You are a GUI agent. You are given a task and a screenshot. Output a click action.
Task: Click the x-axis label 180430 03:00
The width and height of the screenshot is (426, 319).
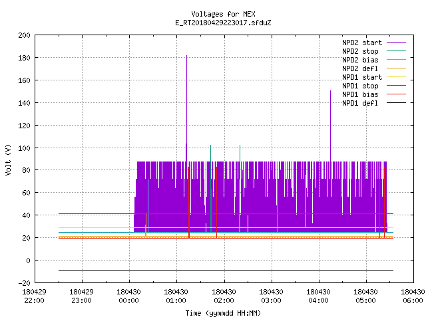click(271, 296)
